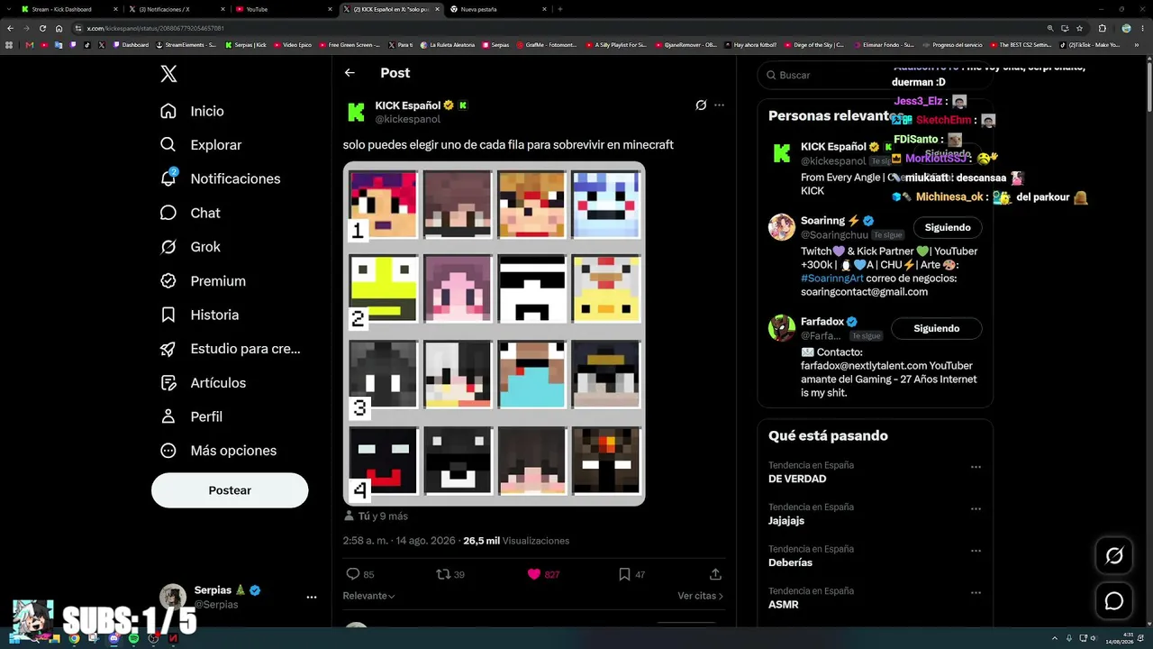Switch to the Notificaciones / X tab

tap(176, 9)
